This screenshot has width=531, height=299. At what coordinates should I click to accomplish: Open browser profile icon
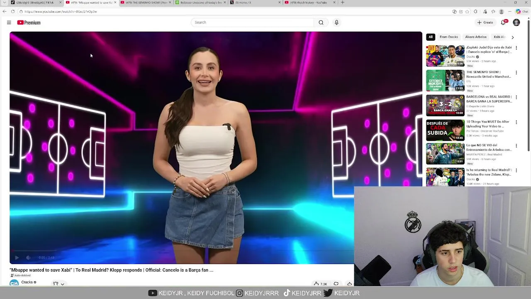pyautogui.click(x=502, y=12)
